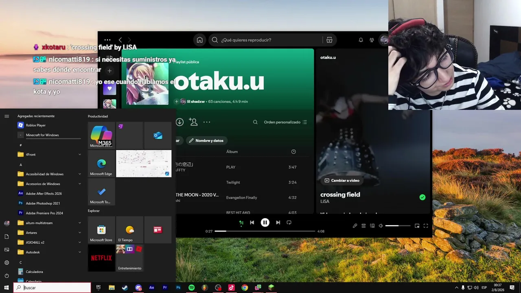
Task: Toggle smart shuffle in Spotify
Action: [x=241, y=223]
